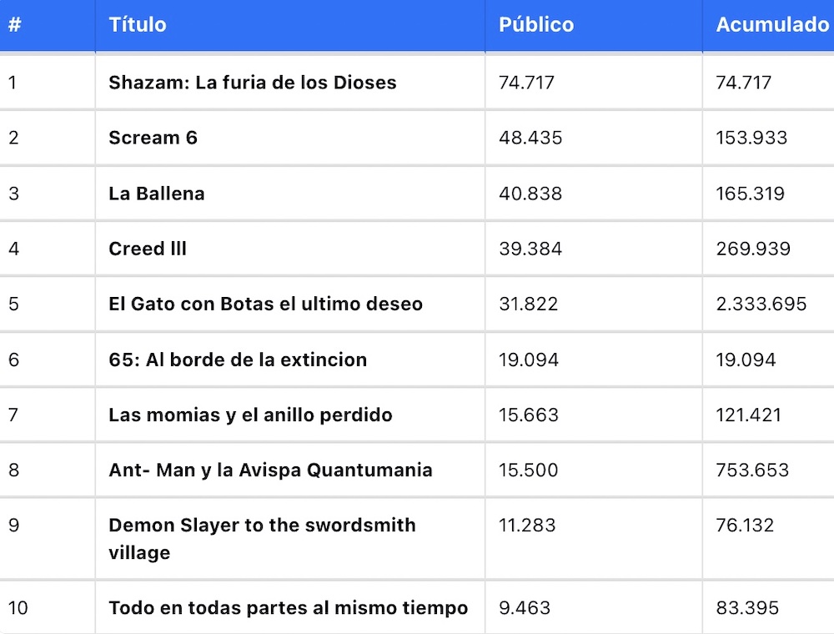Screen dimensions: 834x634
Task: Click the Scream 6 title
Action: click(153, 138)
